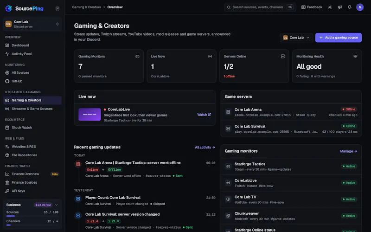The image size is (371, 232).
Task: Click the CoreLabLive Twitch monitor icon
Action: [228, 183]
